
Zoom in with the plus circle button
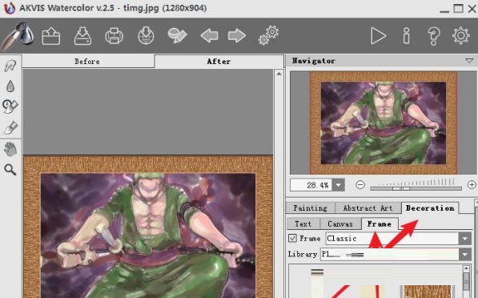pyautogui.click(x=472, y=184)
